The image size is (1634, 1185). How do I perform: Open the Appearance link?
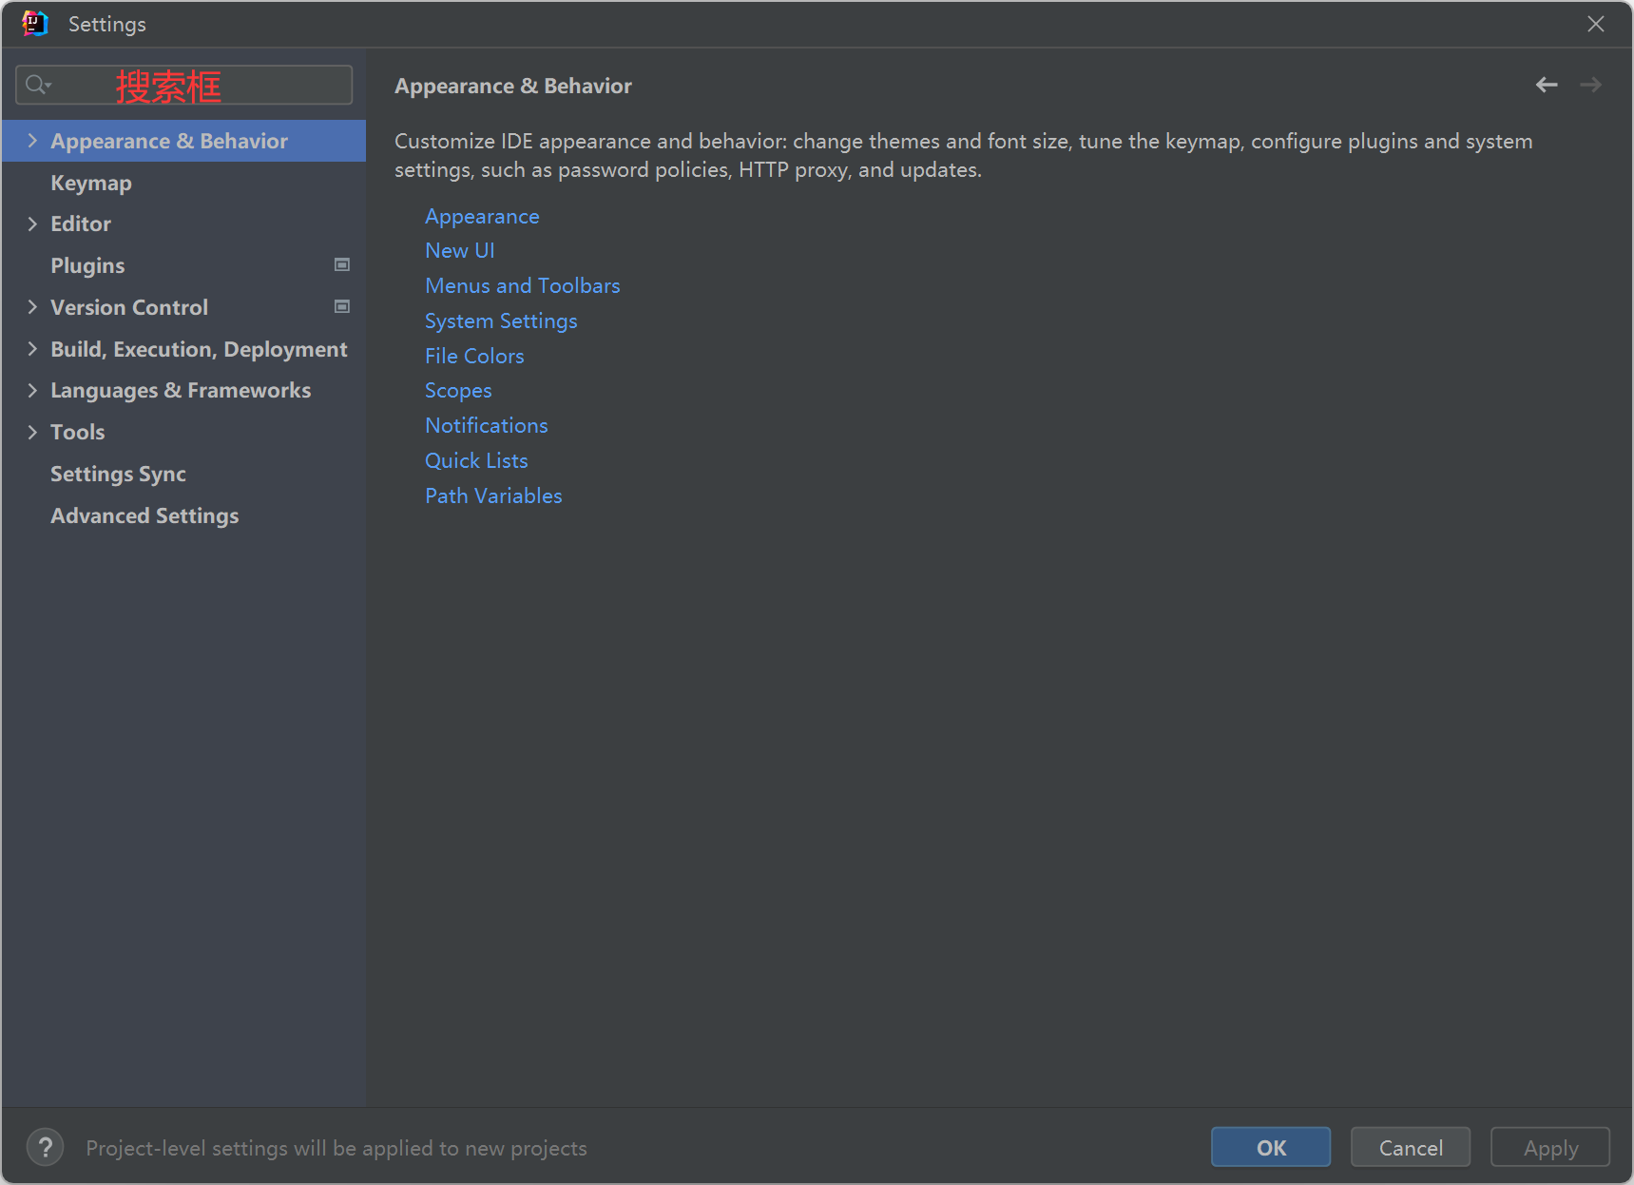click(482, 217)
